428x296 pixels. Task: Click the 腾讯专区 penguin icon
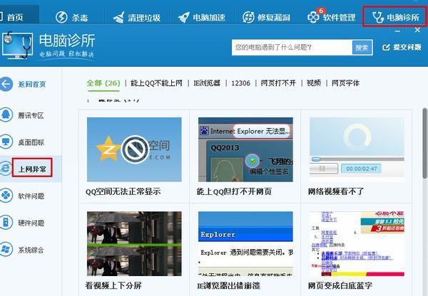pos(6,115)
